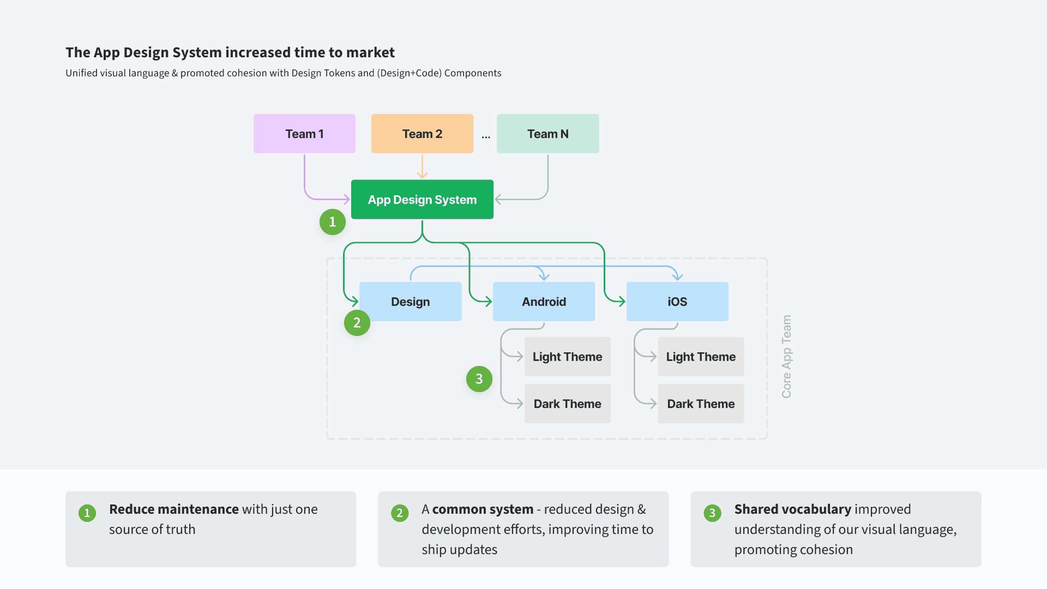Click the number 2 badge in common system card

pos(399,513)
